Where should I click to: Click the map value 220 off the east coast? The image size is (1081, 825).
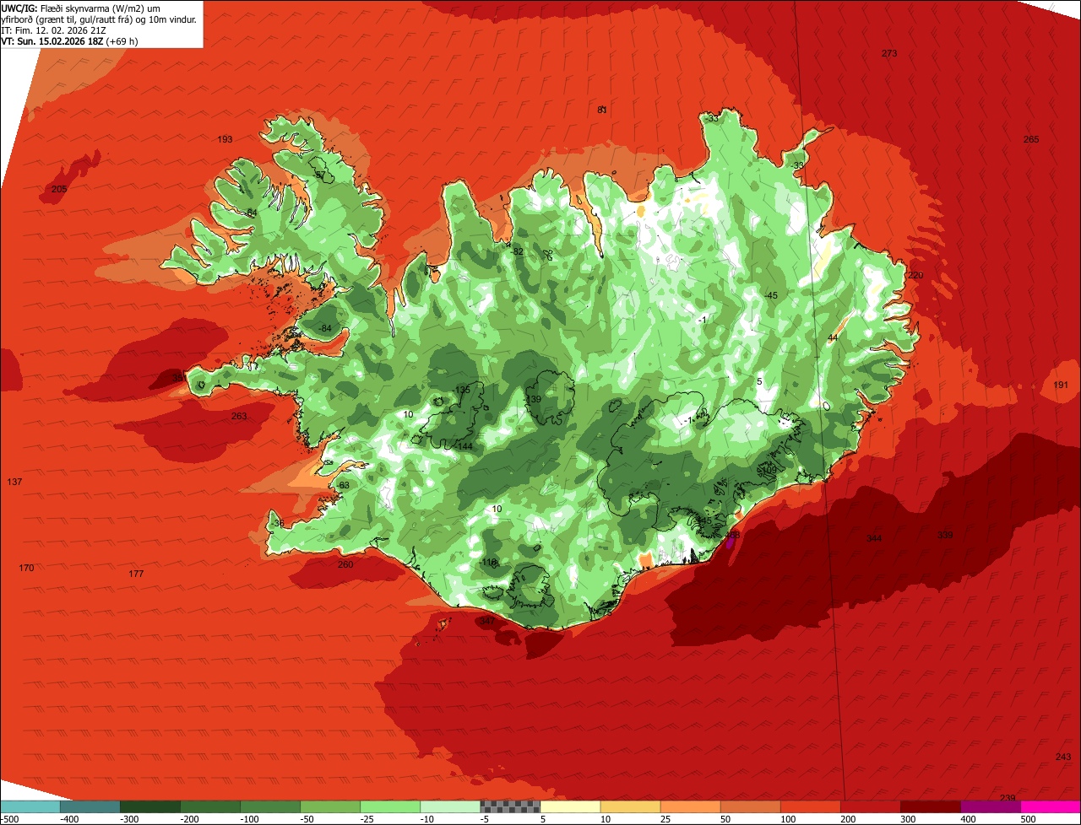916,275
